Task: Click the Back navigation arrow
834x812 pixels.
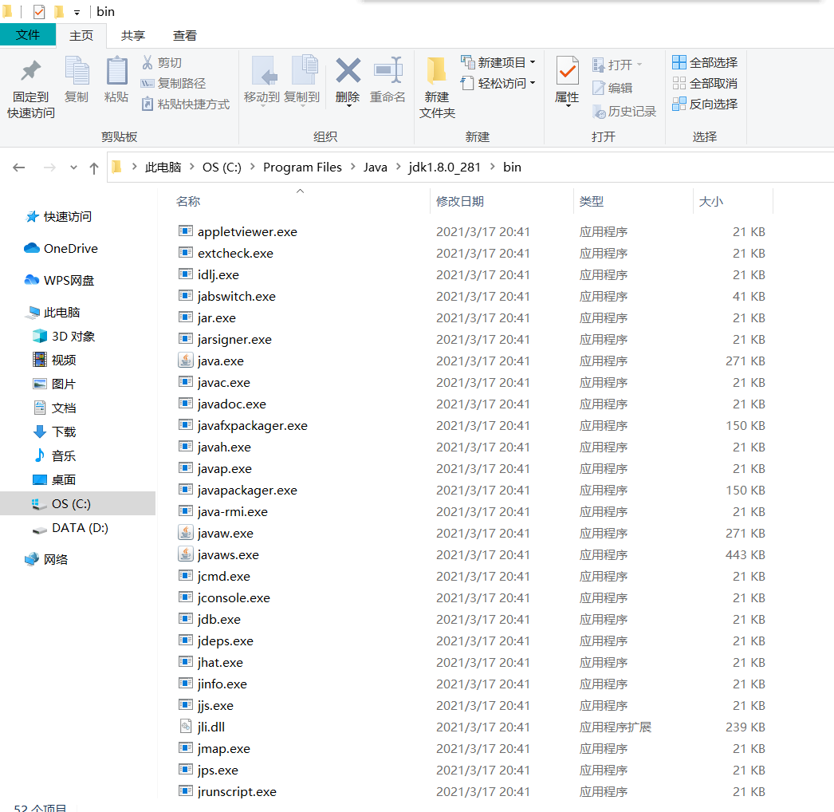Action: [x=19, y=168]
